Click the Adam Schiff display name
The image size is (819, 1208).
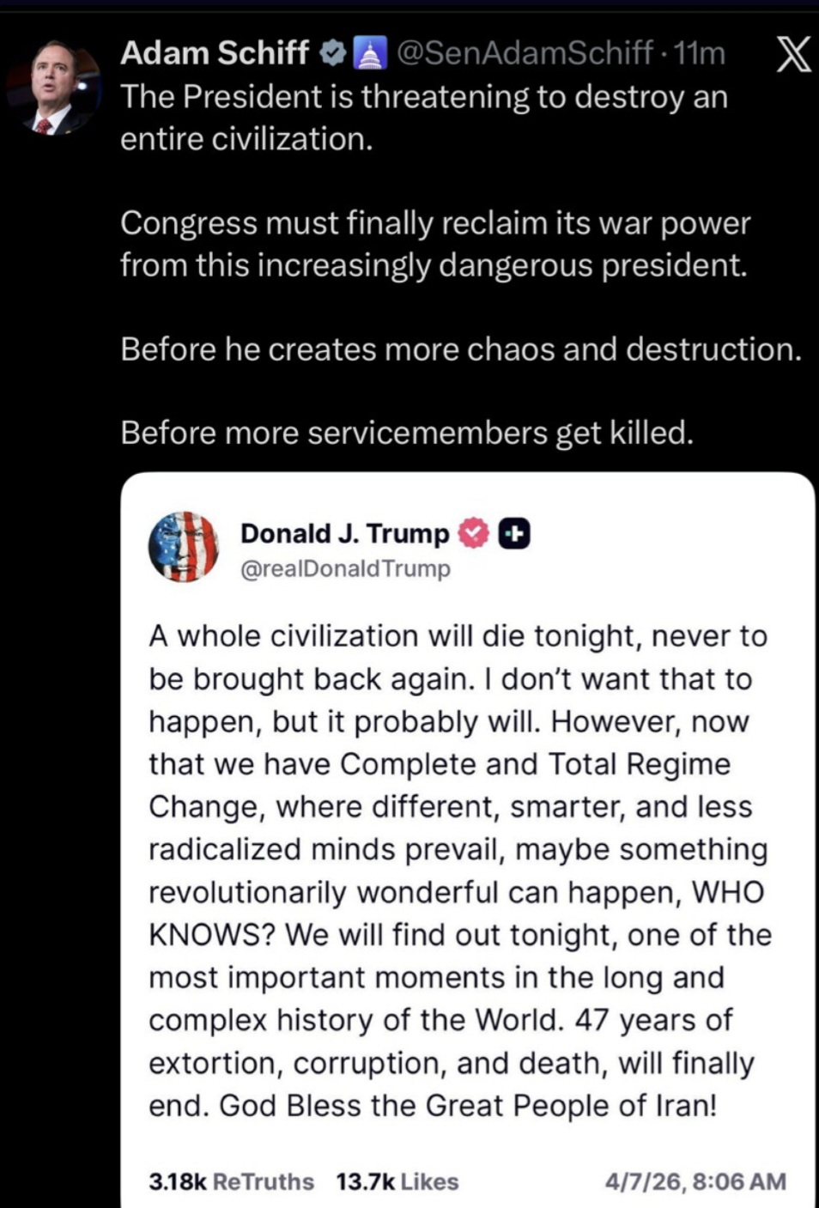214,52
